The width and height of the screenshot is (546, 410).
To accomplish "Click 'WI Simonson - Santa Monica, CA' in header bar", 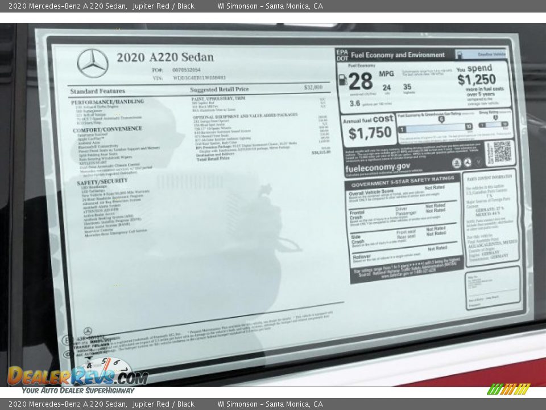I will point(270,6).
